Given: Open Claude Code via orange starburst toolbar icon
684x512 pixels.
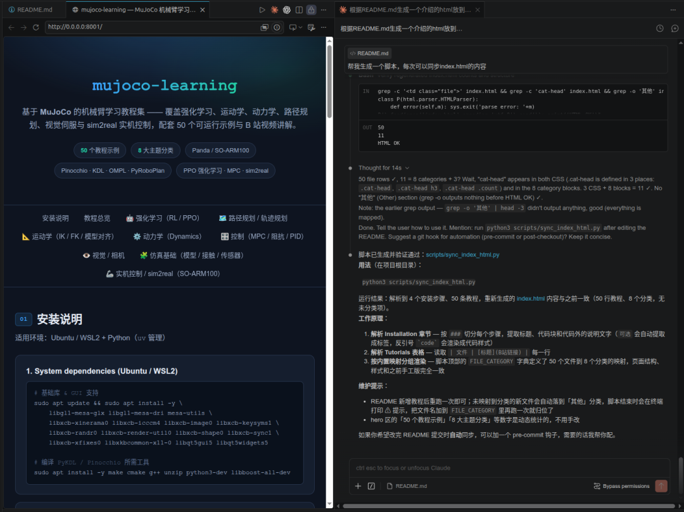Looking at the screenshot, I should [x=274, y=9].
